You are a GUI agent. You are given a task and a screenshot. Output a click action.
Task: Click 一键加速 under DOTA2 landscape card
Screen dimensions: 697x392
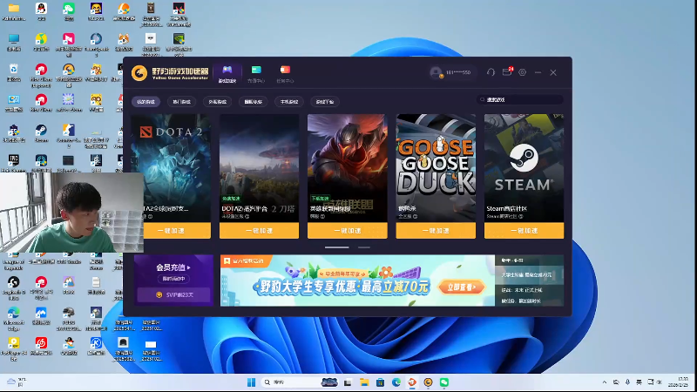click(259, 231)
